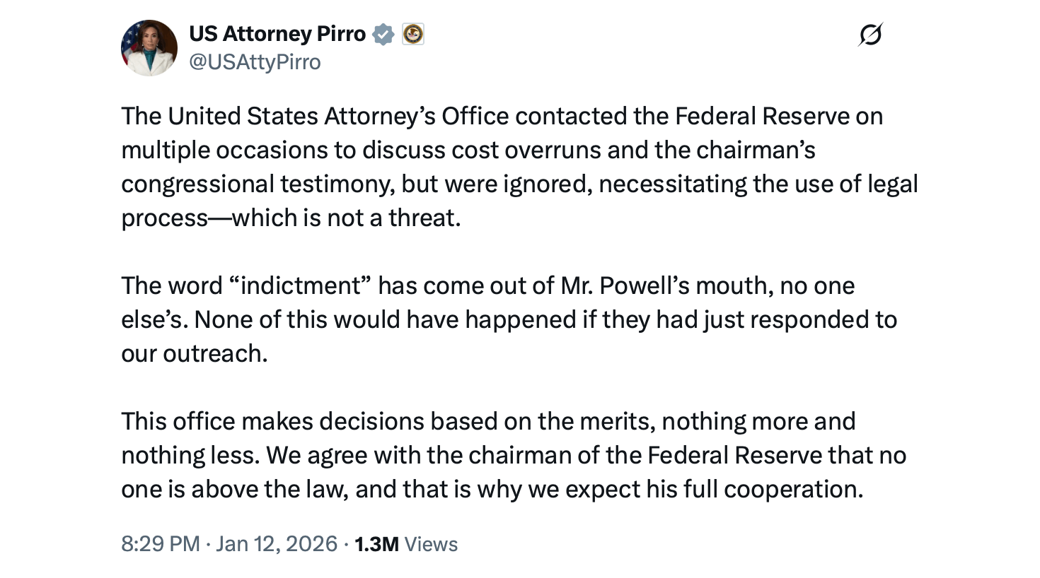The height and width of the screenshot is (578, 1040).
Task: Click the verification badge beside the display name
Action: (383, 33)
